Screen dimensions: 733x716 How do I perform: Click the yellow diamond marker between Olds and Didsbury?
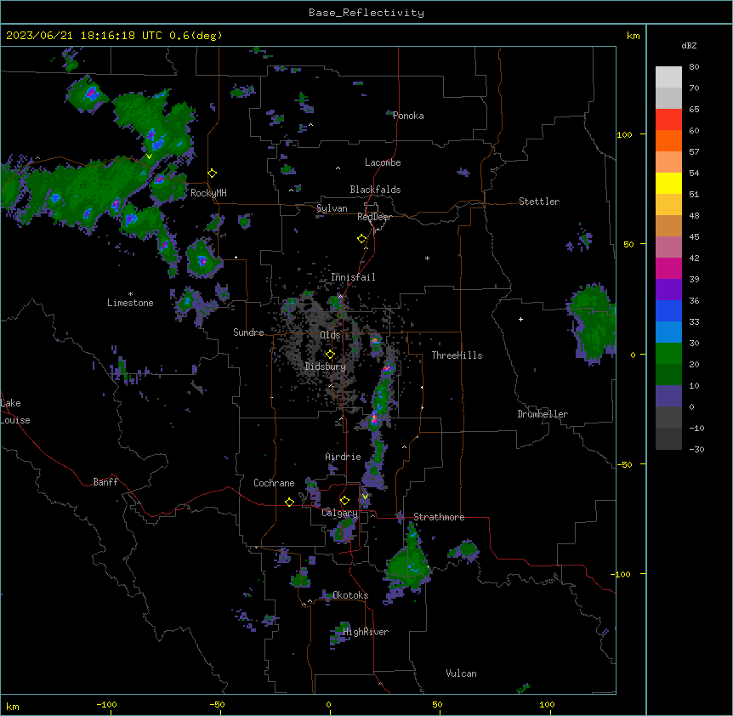click(x=330, y=354)
